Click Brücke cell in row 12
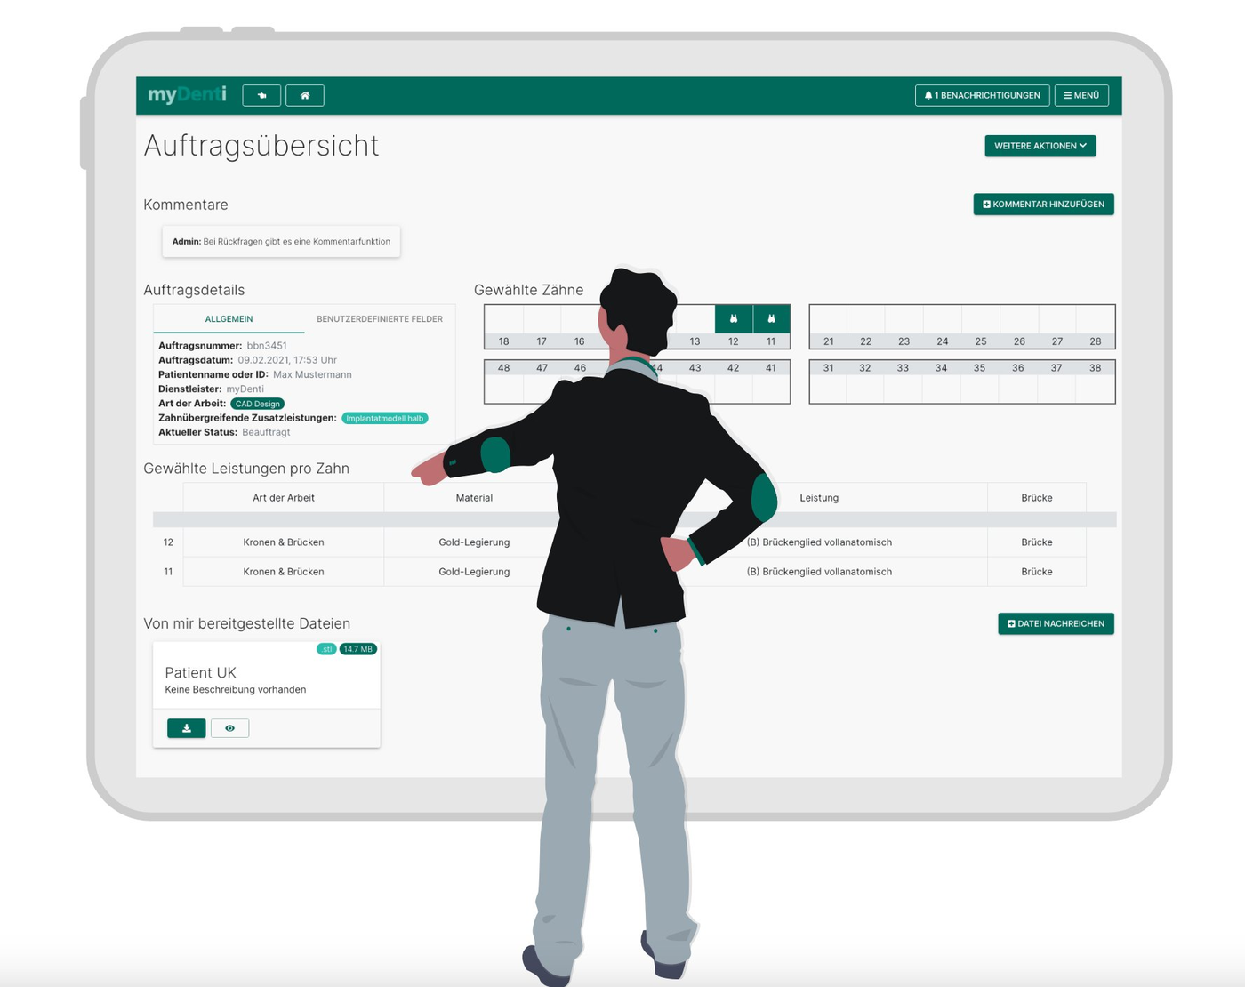Image resolution: width=1245 pixels, height=987 pixels. (x=1037, y=542)
